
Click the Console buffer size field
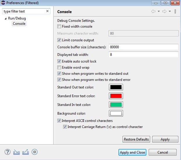pos(143,47)
